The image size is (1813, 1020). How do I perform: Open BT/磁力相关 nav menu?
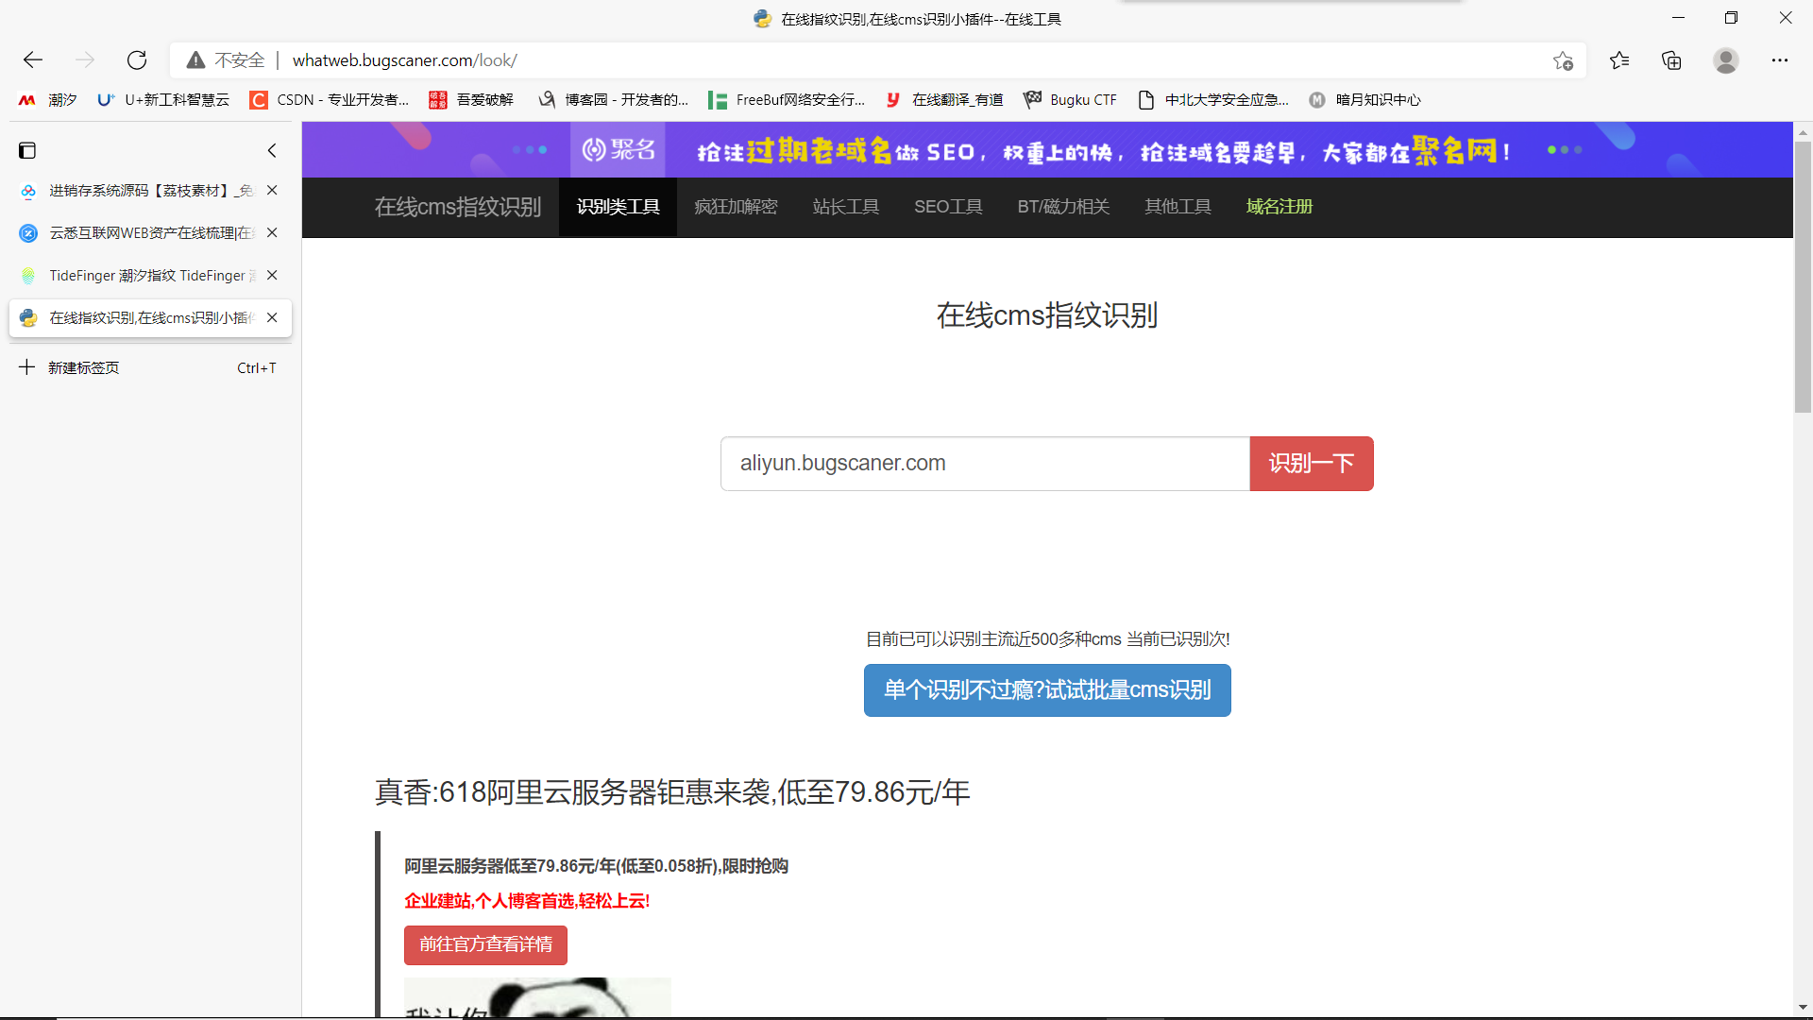coord(1063,207)
